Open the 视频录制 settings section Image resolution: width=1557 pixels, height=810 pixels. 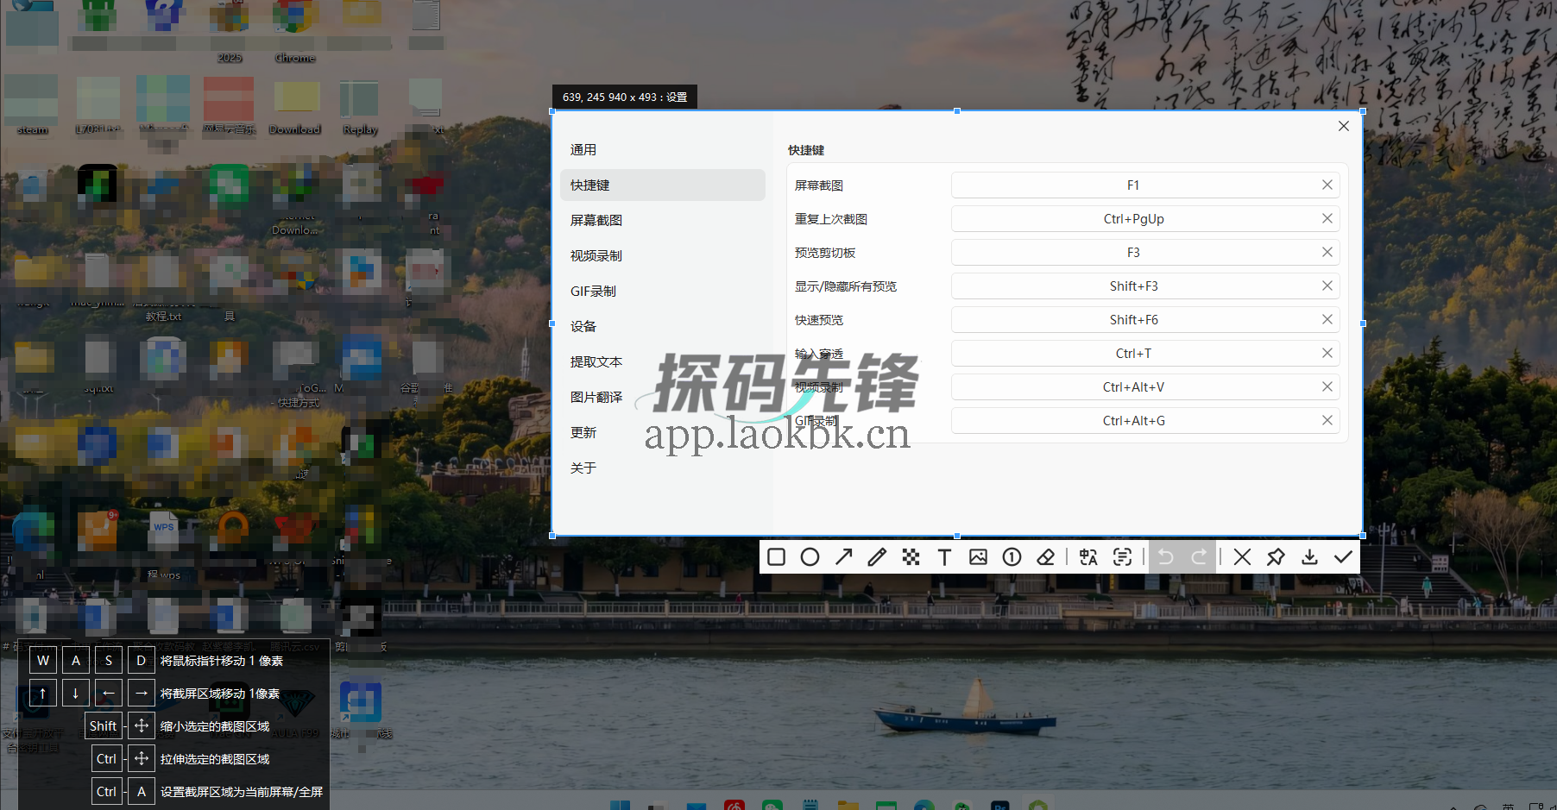click(596, 254)
